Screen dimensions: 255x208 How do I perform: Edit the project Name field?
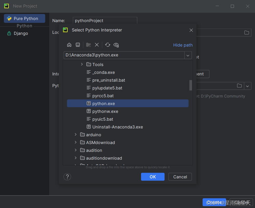(x=105, y=21)
